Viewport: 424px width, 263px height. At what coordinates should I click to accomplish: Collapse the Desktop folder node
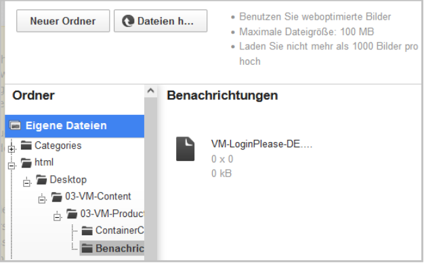coord(26,183)
